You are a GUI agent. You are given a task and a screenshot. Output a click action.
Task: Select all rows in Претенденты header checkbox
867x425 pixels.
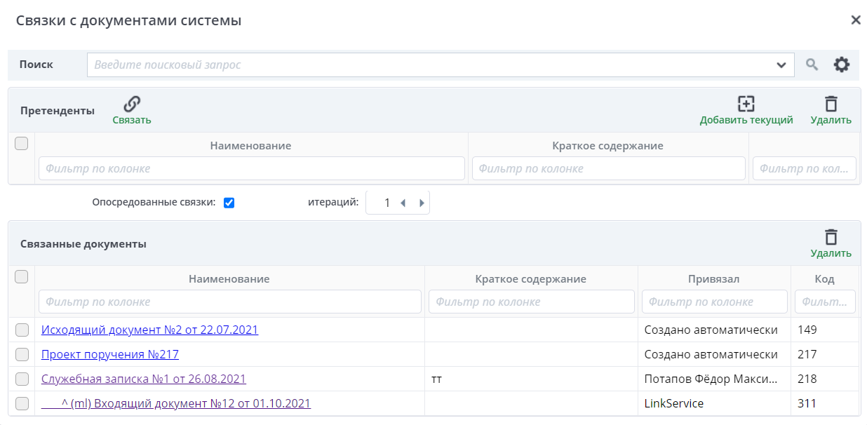[x=22, y=143]
